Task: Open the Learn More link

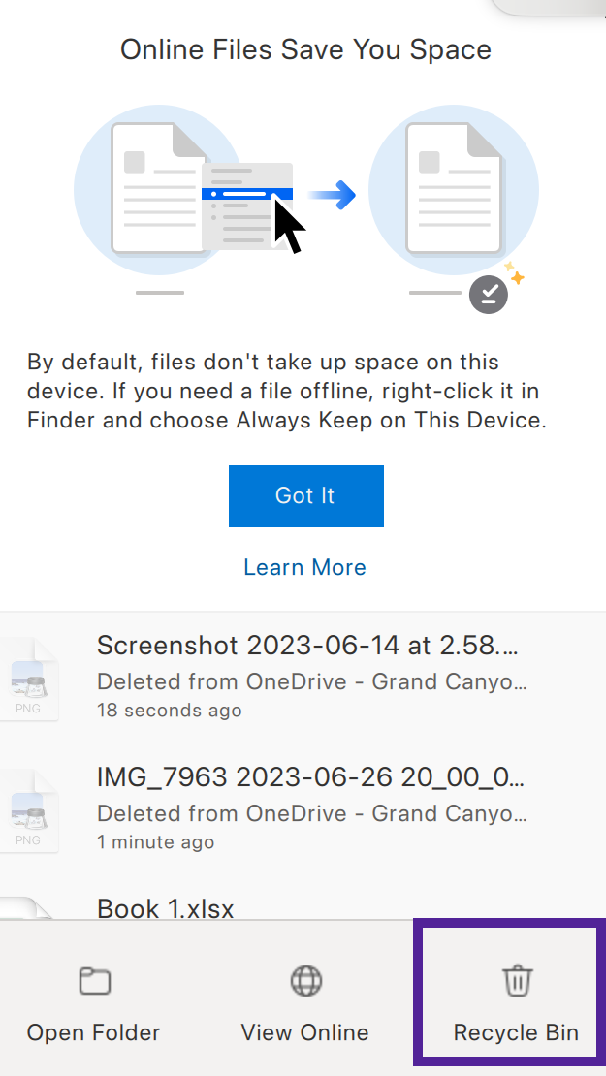Action: click(x=304, y=567)
